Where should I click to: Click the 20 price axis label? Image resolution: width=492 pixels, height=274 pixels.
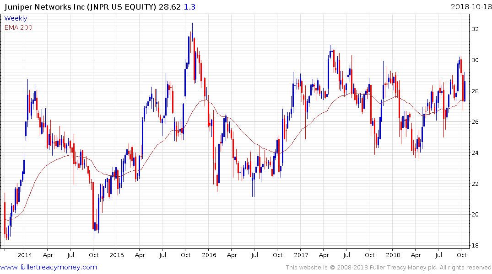click(475, 215)
